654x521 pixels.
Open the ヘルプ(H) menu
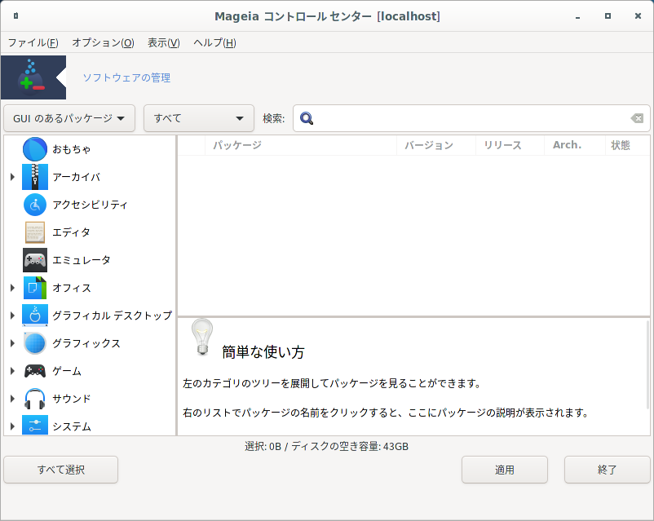point(214,42)
